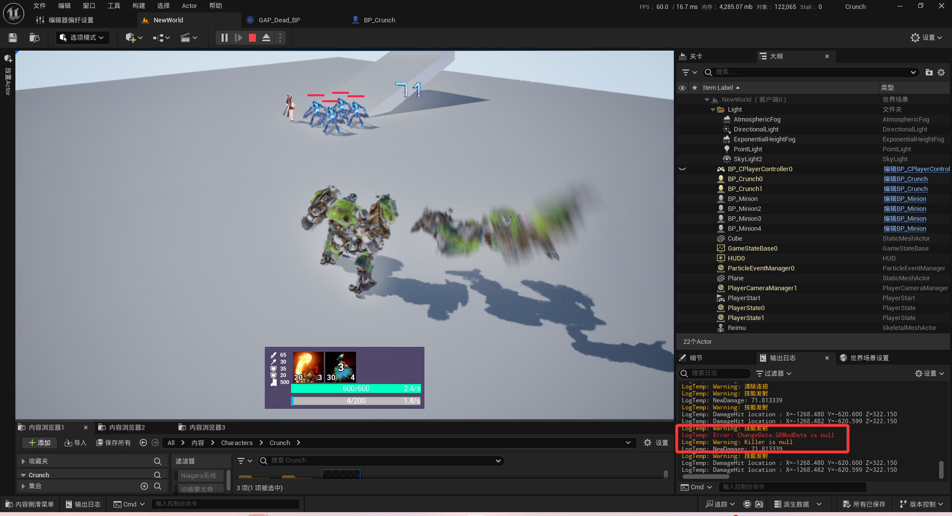Open edit BP_CPlayerController link
952x516 pixels.
pos(916,169)
